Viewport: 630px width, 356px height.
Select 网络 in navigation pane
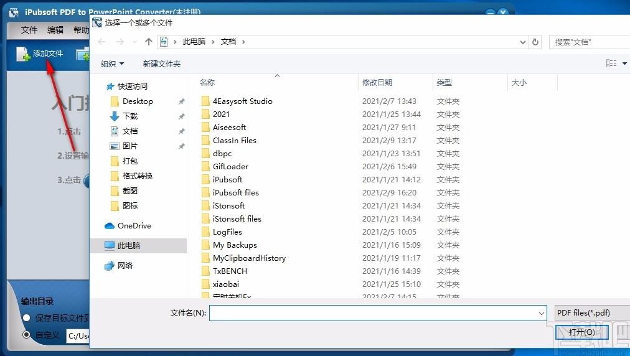[125, 265]
